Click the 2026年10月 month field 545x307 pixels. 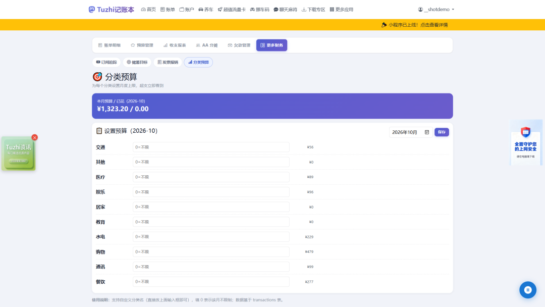[x=410, y=132]
